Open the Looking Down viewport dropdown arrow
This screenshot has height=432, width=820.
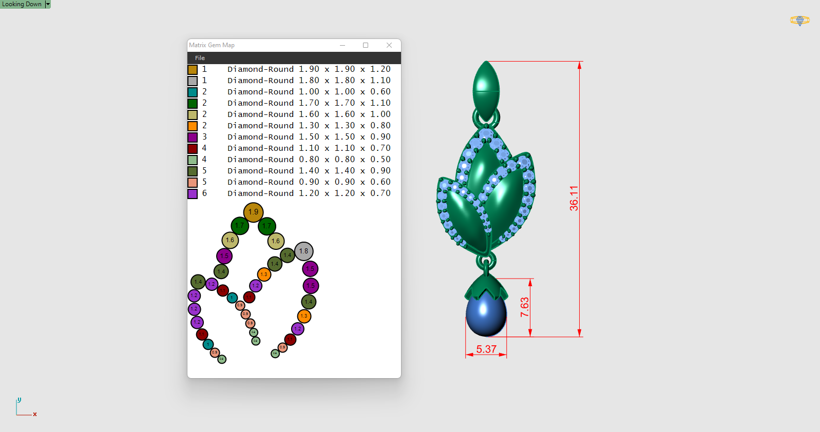(48, 4)
